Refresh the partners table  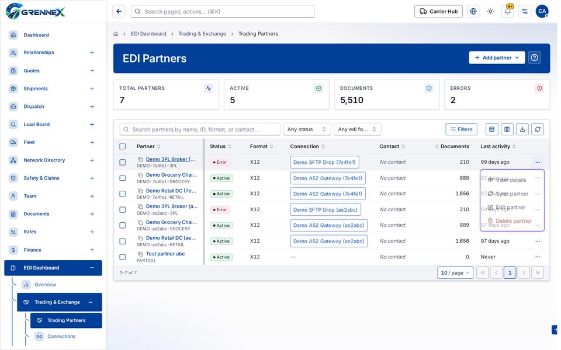[538, 129]
